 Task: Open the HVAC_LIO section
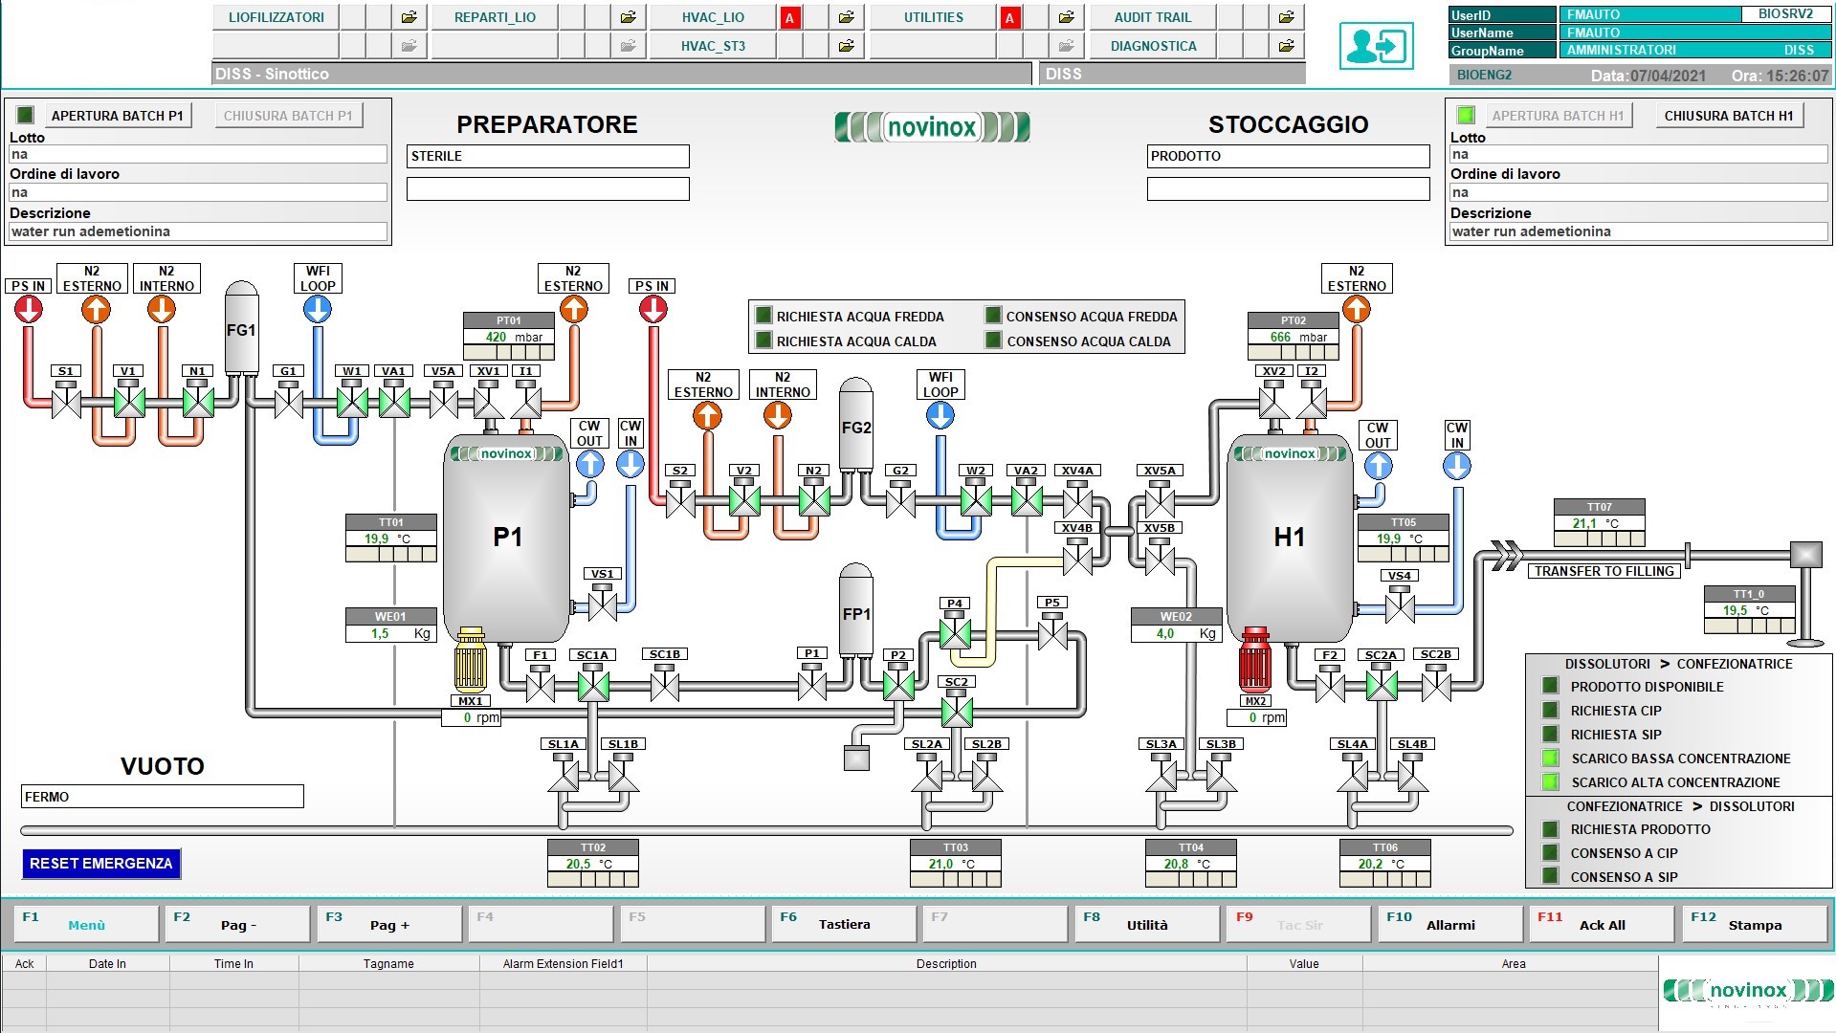[x=713, y=17]
